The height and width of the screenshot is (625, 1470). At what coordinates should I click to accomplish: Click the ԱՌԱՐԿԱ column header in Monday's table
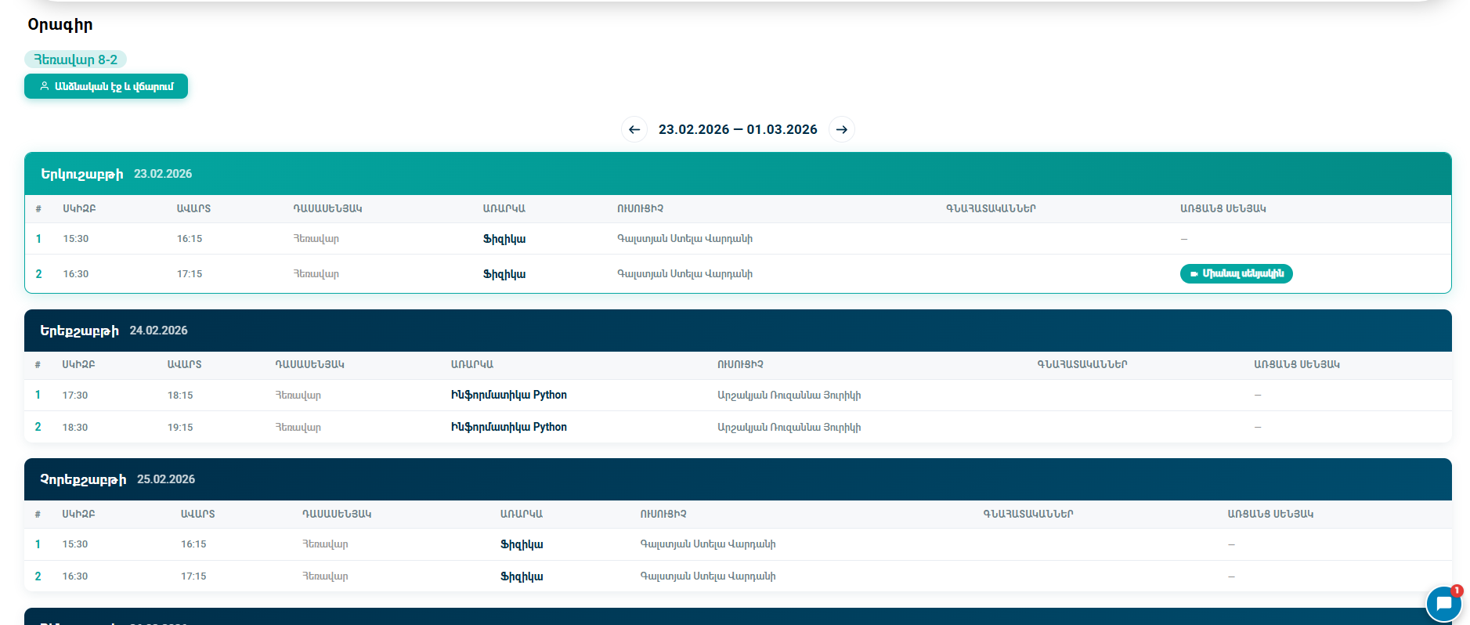tap(504, 208)
